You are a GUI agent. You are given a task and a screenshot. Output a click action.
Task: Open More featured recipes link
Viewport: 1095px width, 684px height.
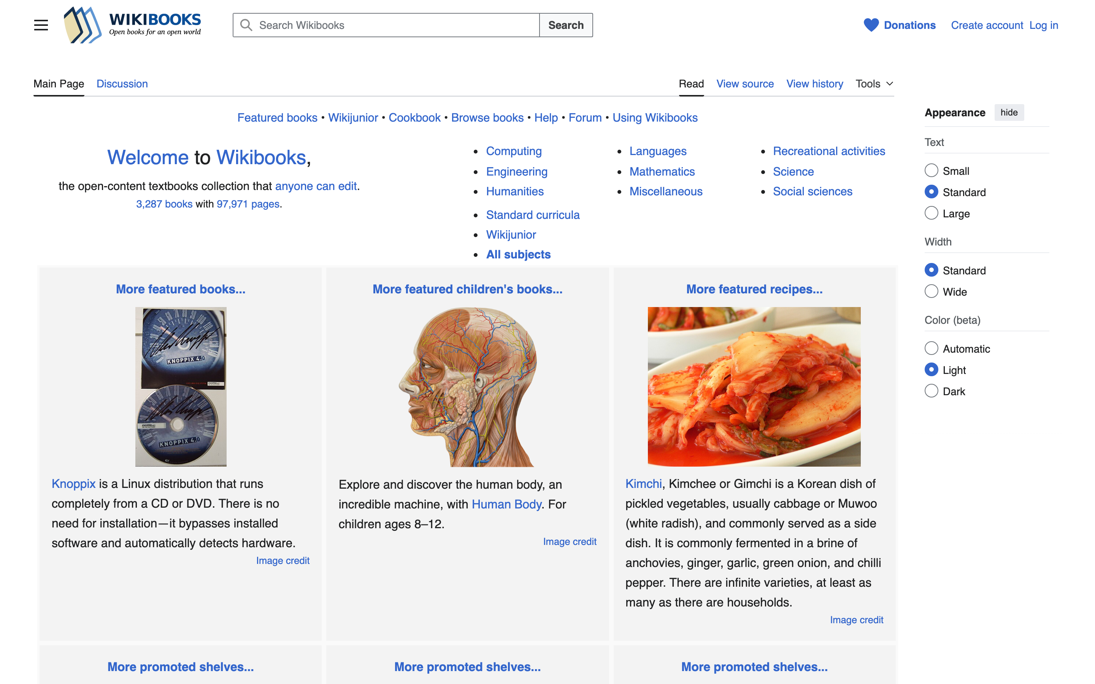point(754,289)
